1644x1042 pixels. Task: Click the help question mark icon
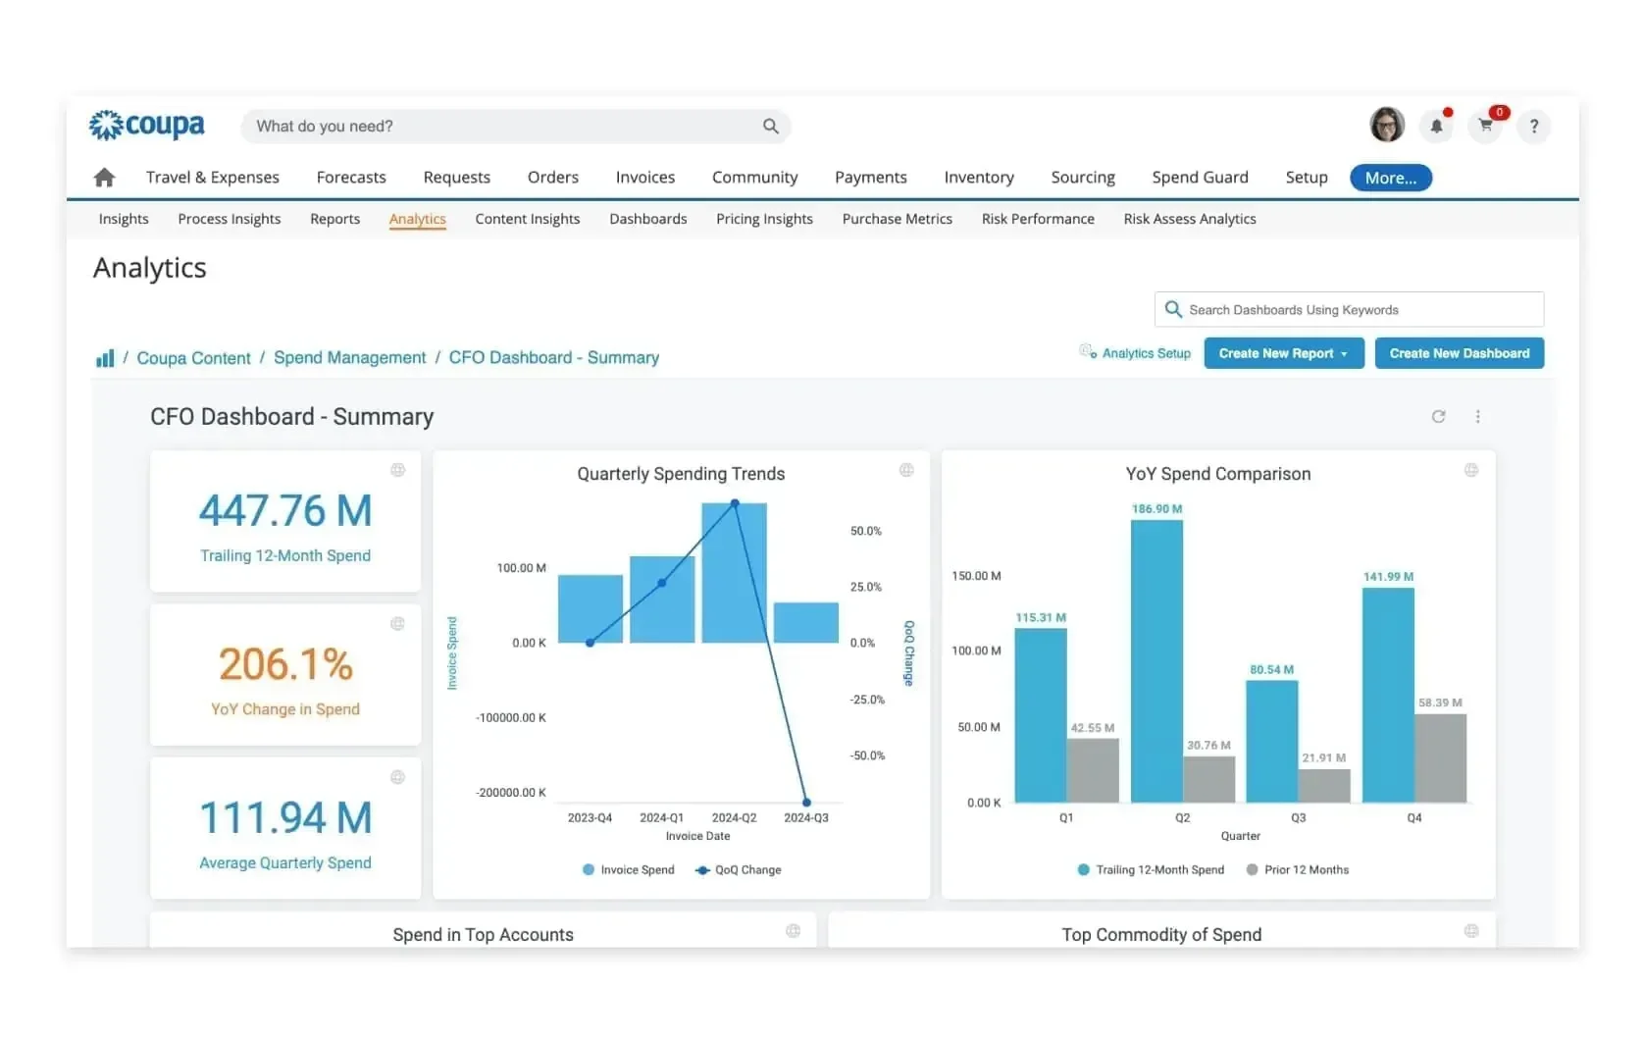pyautogui.click(x=1533, y=127)
